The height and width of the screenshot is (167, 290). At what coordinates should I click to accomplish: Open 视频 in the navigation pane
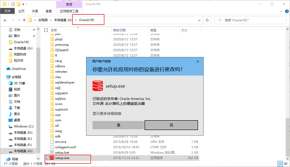[17, 89]
